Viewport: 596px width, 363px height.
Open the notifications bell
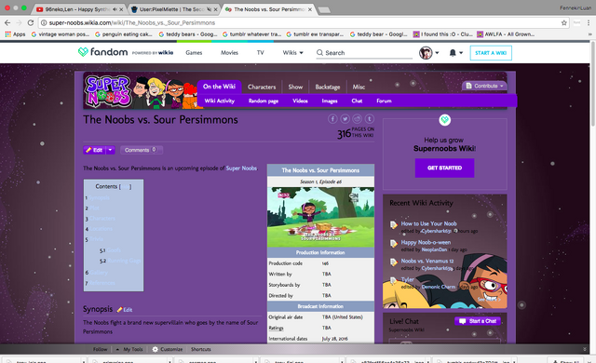(453, 53)
